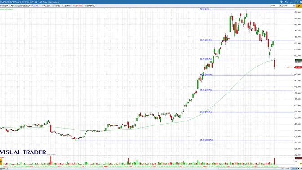This screenshot has width=302, height=170.
Task: Click the last price 47.795 in the info bar
Action: [35, 6]
